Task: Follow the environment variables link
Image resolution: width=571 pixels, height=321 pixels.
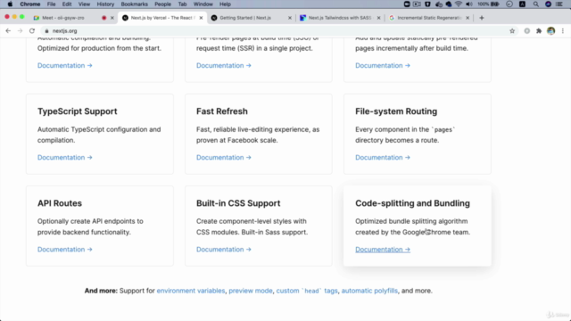Action: pyautogui.click(x=191, y=291)
